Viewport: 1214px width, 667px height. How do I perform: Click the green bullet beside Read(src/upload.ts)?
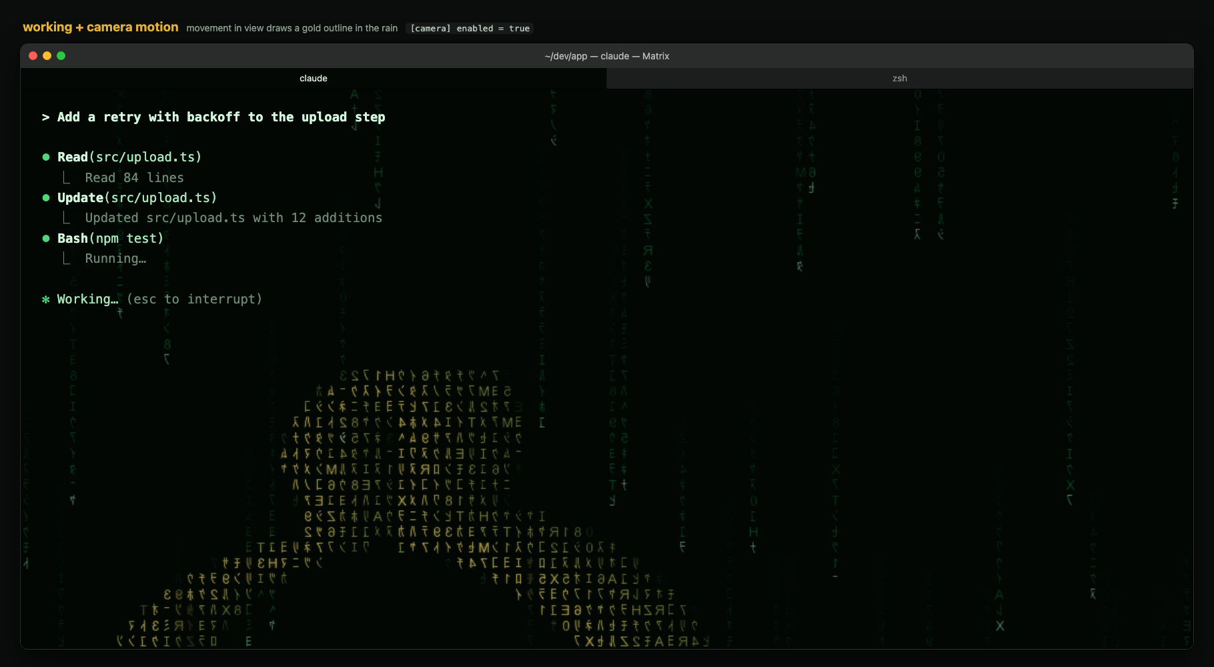(46, 157)
